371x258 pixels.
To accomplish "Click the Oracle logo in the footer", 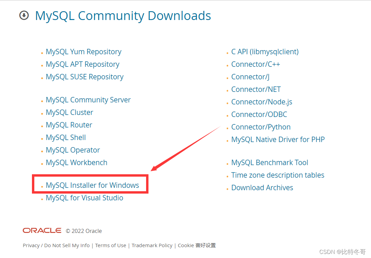I will click(42, 231).
